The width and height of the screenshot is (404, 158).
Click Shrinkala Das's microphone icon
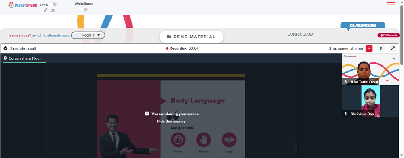tap(346, 114)
